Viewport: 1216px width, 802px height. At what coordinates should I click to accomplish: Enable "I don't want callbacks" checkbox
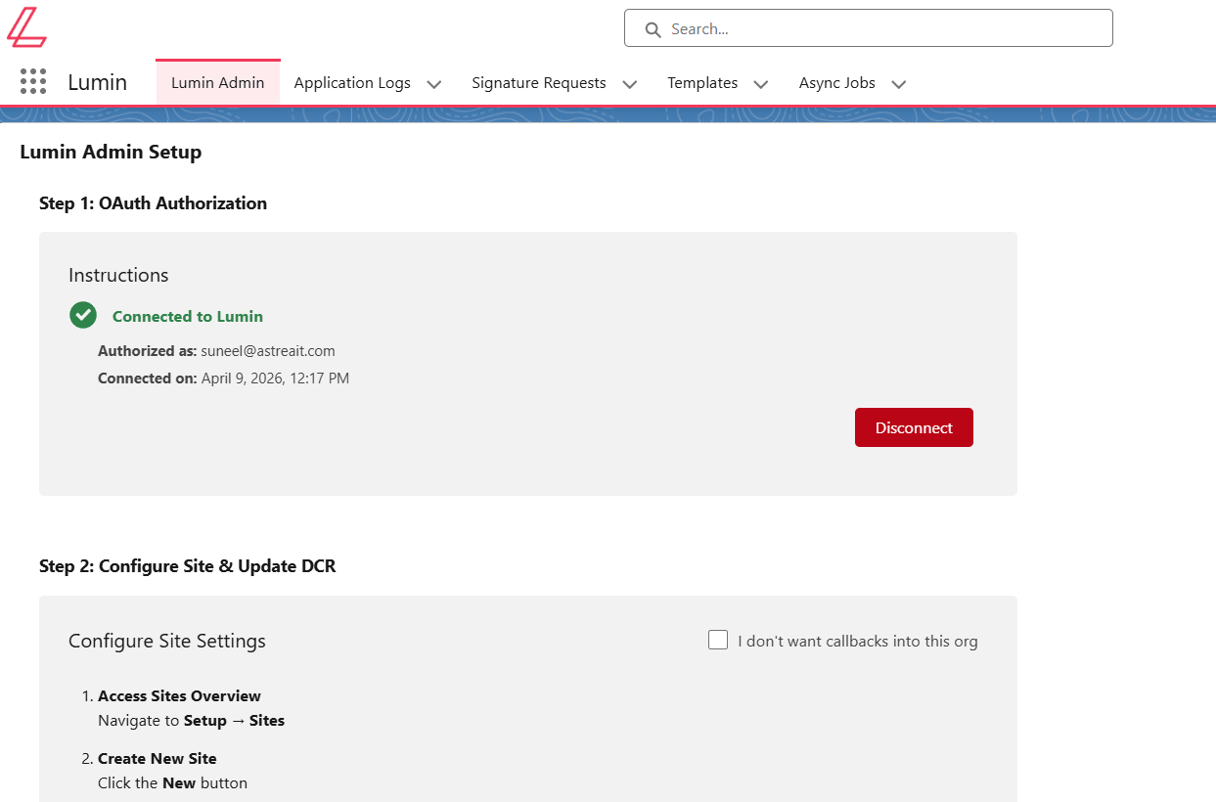pyautogui.click(x=718, y=640)
